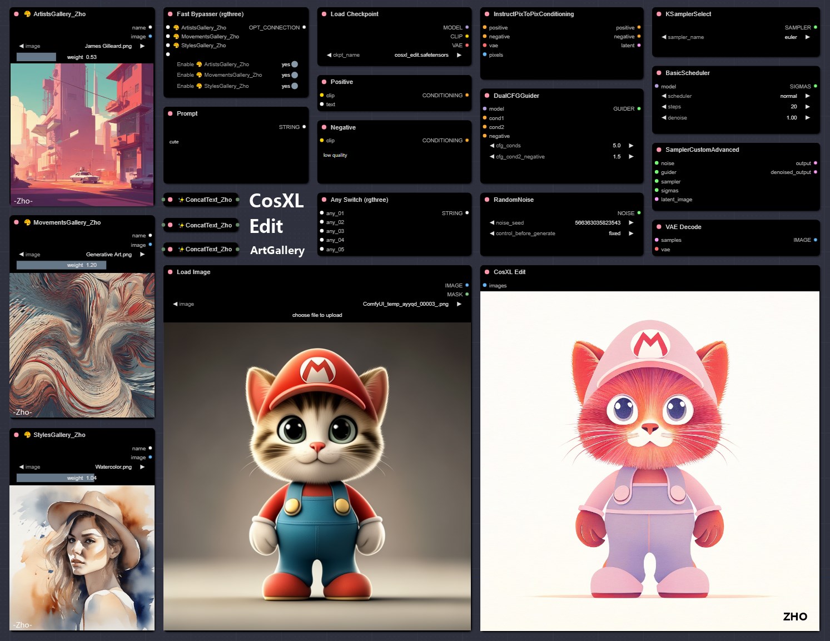The height and width of the screenshot is (641, 830).
Task: Click the SamplerCustomAdvanced node title
Action: point(702,150)
